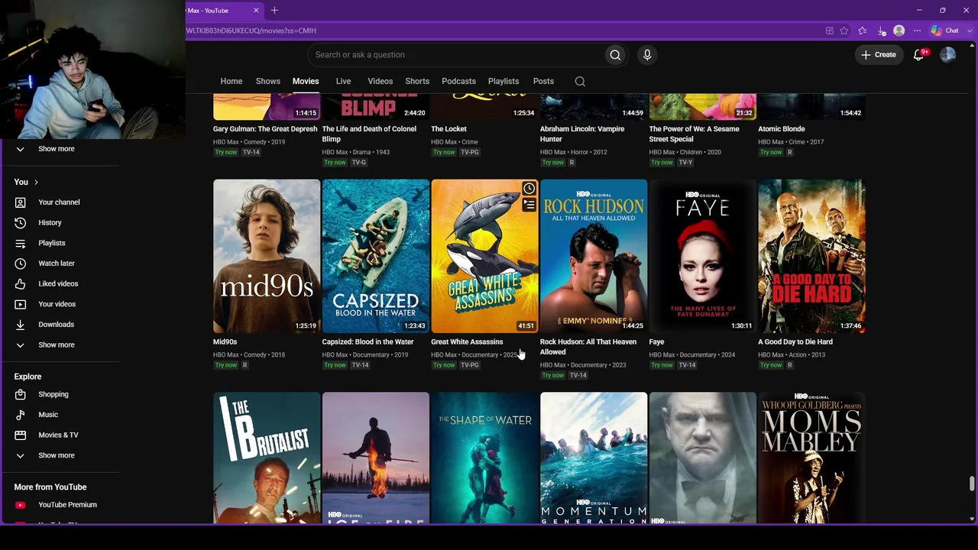Screen dimensions: 978x550
Task: Start voice search with the microphone icon
Action: [647, 55]
